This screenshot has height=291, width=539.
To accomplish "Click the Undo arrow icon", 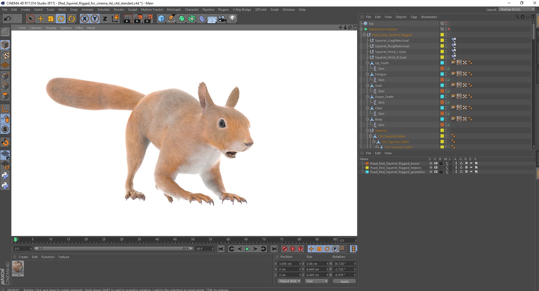I will pos(7,19).
